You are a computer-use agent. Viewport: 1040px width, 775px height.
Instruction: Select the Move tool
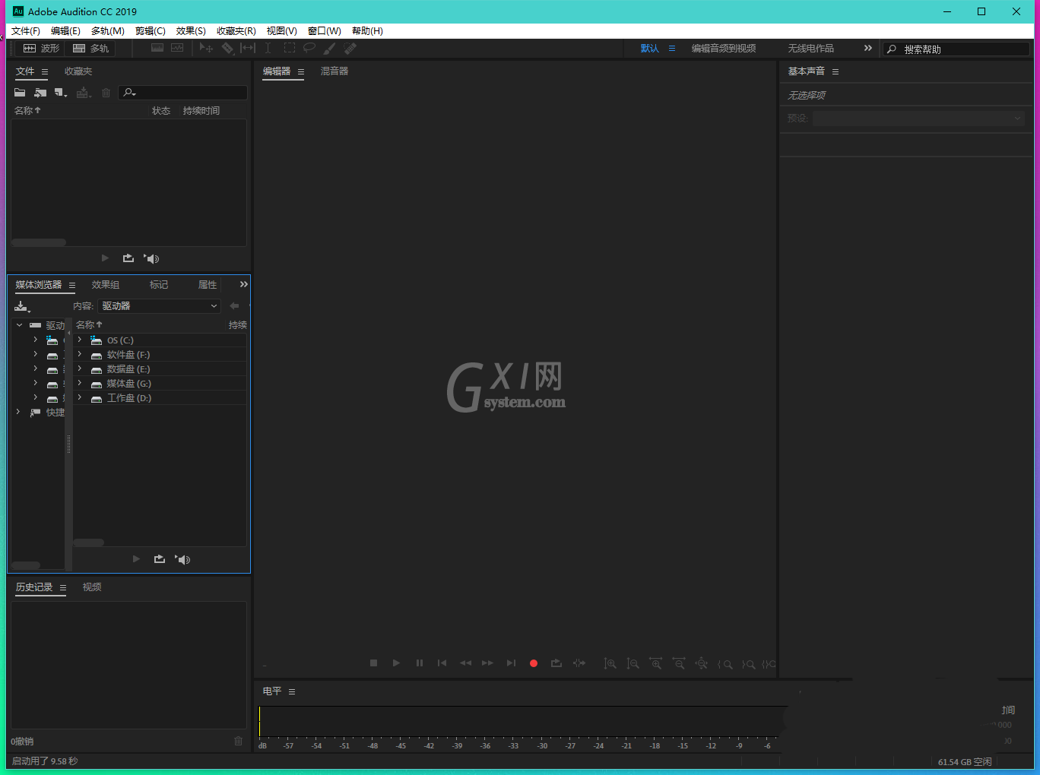[206, 48]
